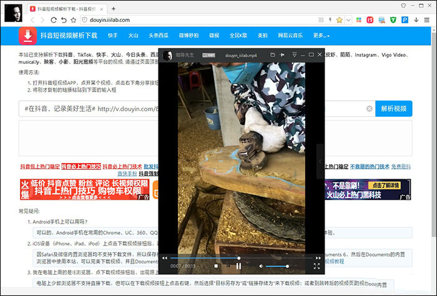This screenshot has height=296, width=437.
Task: Clear the URL input with the x icon
Action: 370,109
